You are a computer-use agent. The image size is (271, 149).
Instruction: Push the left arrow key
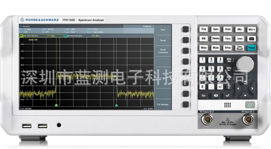[x=238, y=88]
